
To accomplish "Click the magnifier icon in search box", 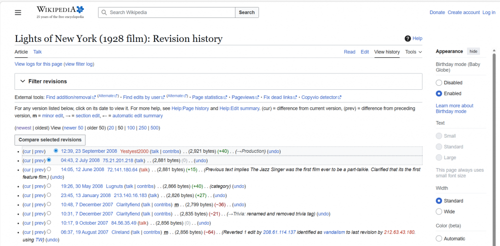I will click(103, 12).
